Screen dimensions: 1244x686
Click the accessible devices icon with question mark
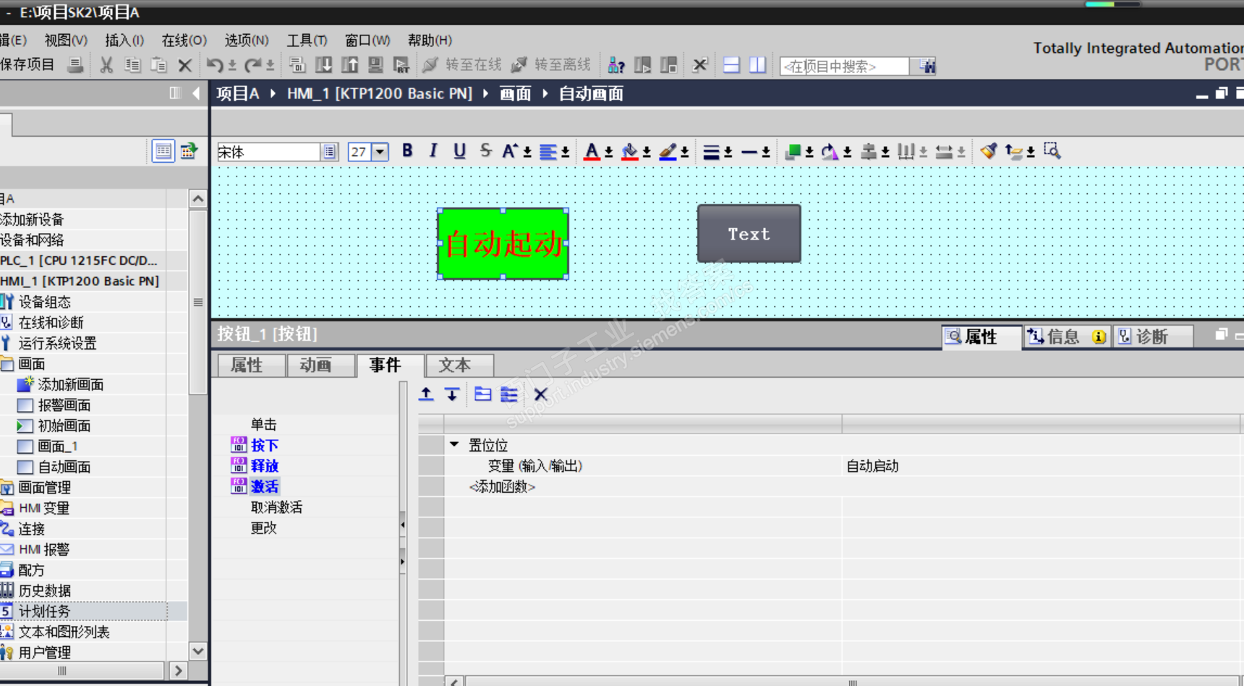(x=616, y=65)
